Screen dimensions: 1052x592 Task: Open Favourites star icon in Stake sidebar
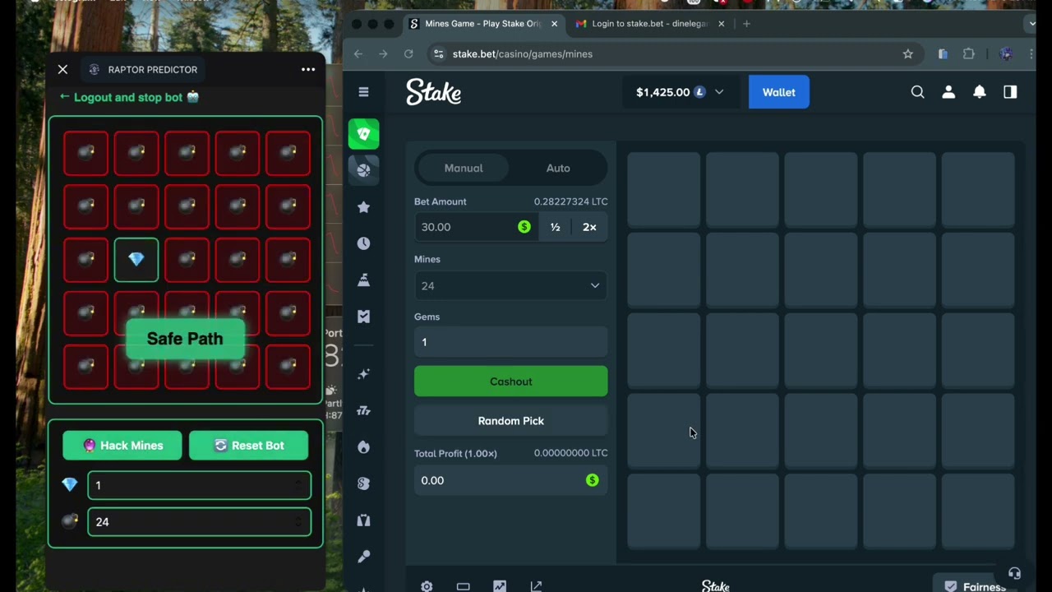[363, 207]
